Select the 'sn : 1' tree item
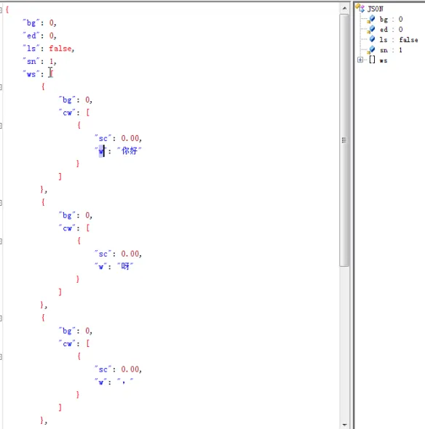The image size is (425, 429). 391,50
